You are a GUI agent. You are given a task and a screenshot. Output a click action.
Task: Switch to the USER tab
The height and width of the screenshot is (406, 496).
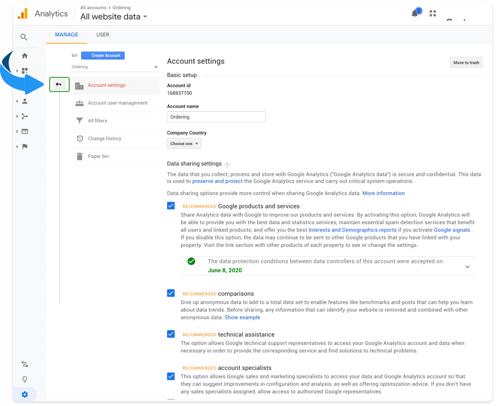pyautogui.click(x=103, y=34)
